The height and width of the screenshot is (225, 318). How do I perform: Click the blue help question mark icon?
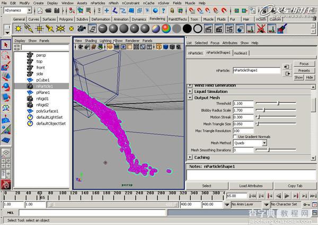click(x=163, y=11)
